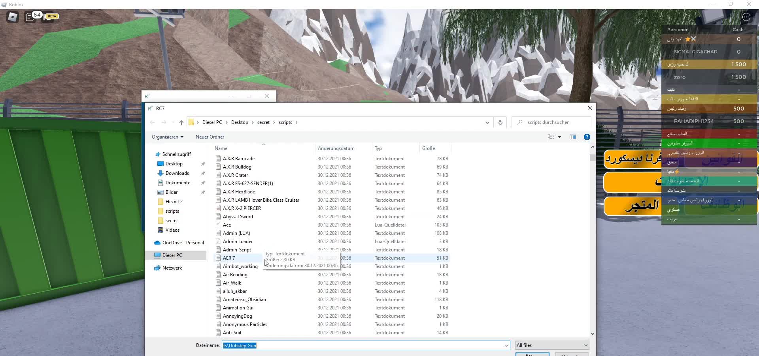Open the Roblox menu logo icon
The width and height of the screenshot is (759, 356).
(13, 17)
